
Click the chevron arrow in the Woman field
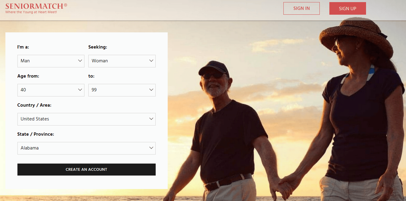tap(151, 61)
